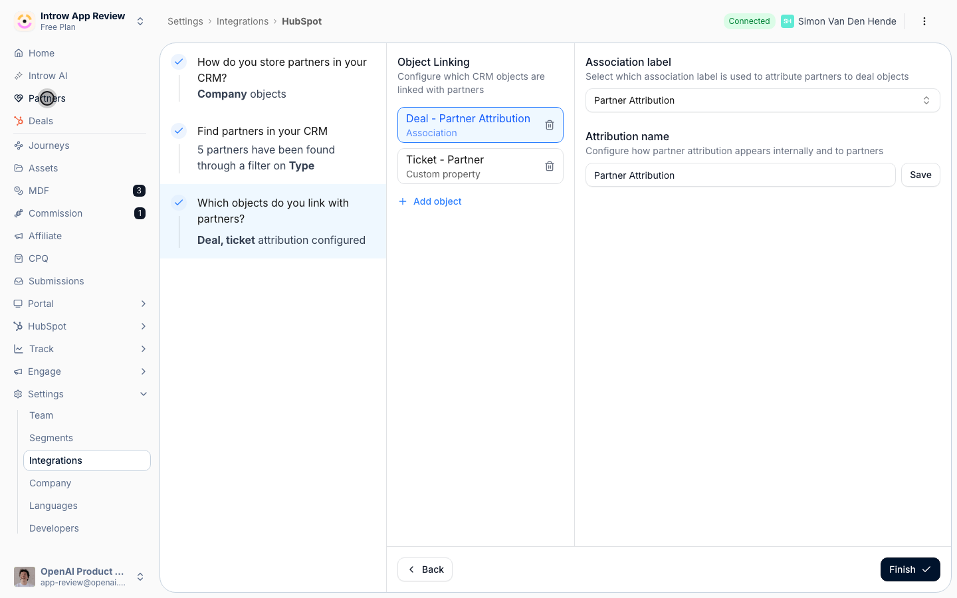Click the HubSpot Deals icon

19,121
